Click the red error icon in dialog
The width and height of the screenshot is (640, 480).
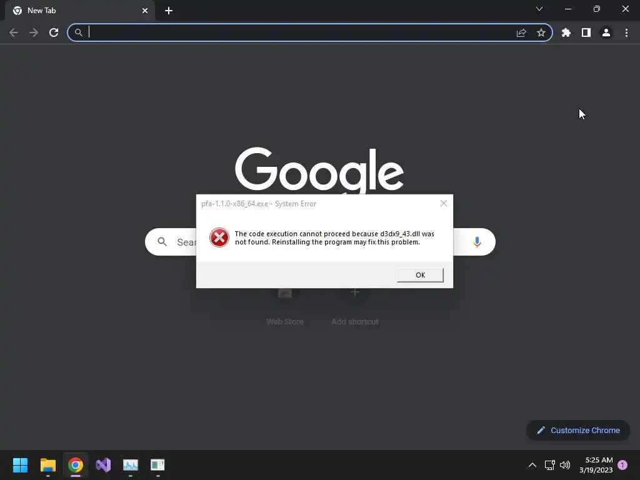219,237
